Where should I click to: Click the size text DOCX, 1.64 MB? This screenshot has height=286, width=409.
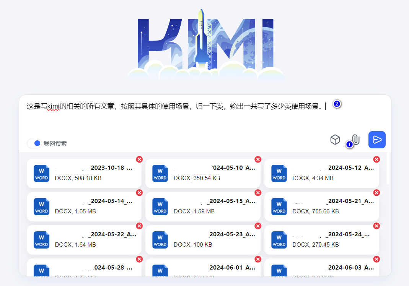[75, 245]
